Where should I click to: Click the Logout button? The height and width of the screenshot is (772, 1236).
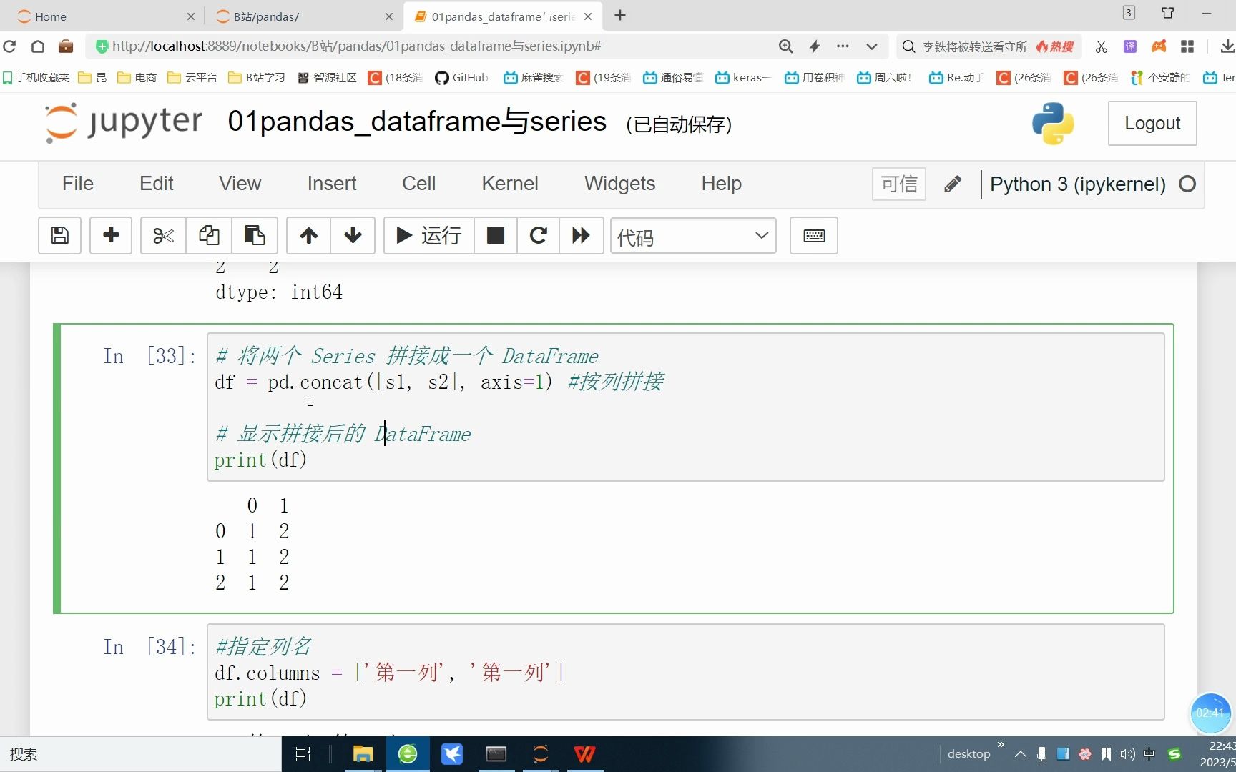[x=1152, y=123]
